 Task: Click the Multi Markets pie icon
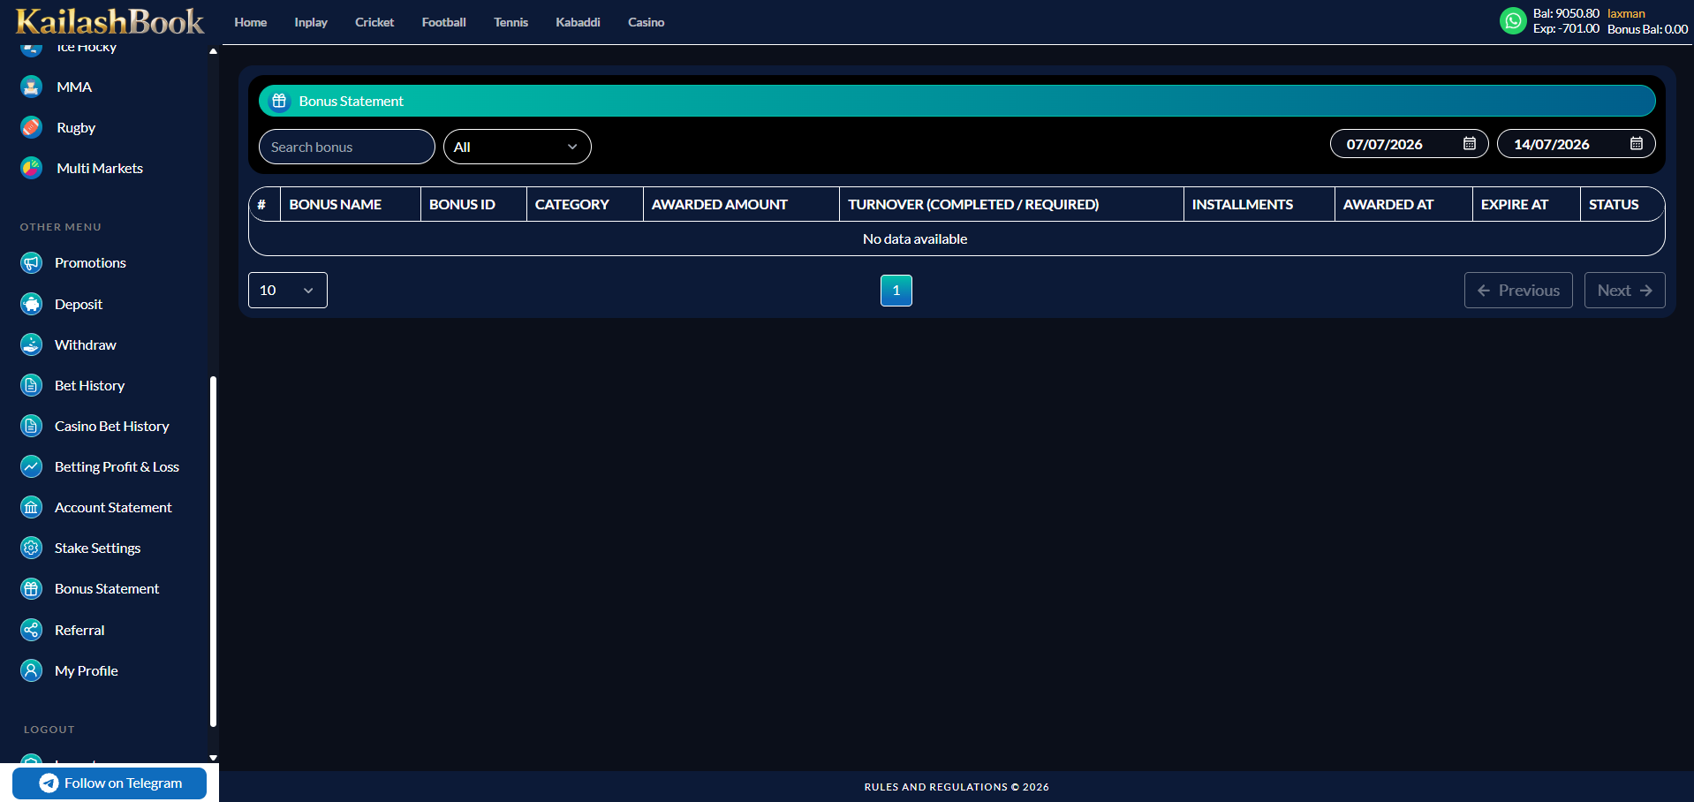[x=32, y=168]
